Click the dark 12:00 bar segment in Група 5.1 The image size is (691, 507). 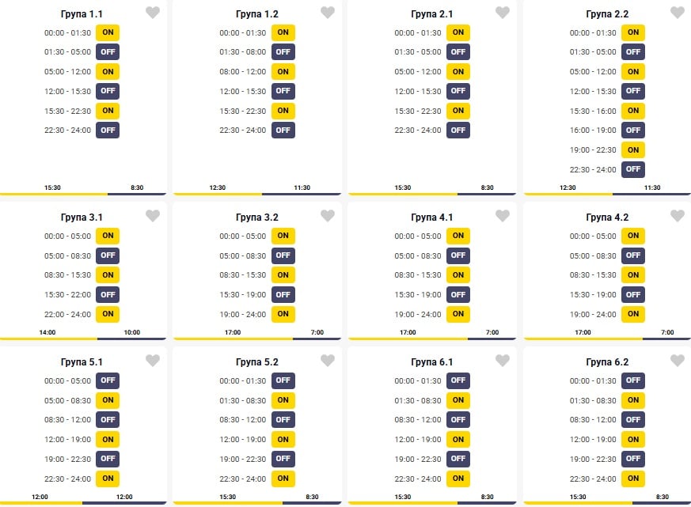(x=124, y=502)
